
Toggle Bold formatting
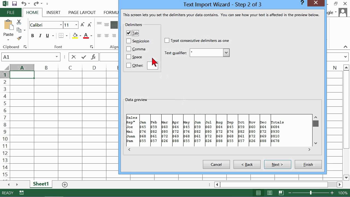[33, 36]
